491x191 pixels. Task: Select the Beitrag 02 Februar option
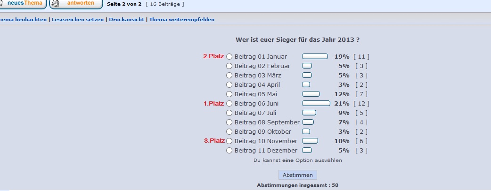click(x=229, y=66)
